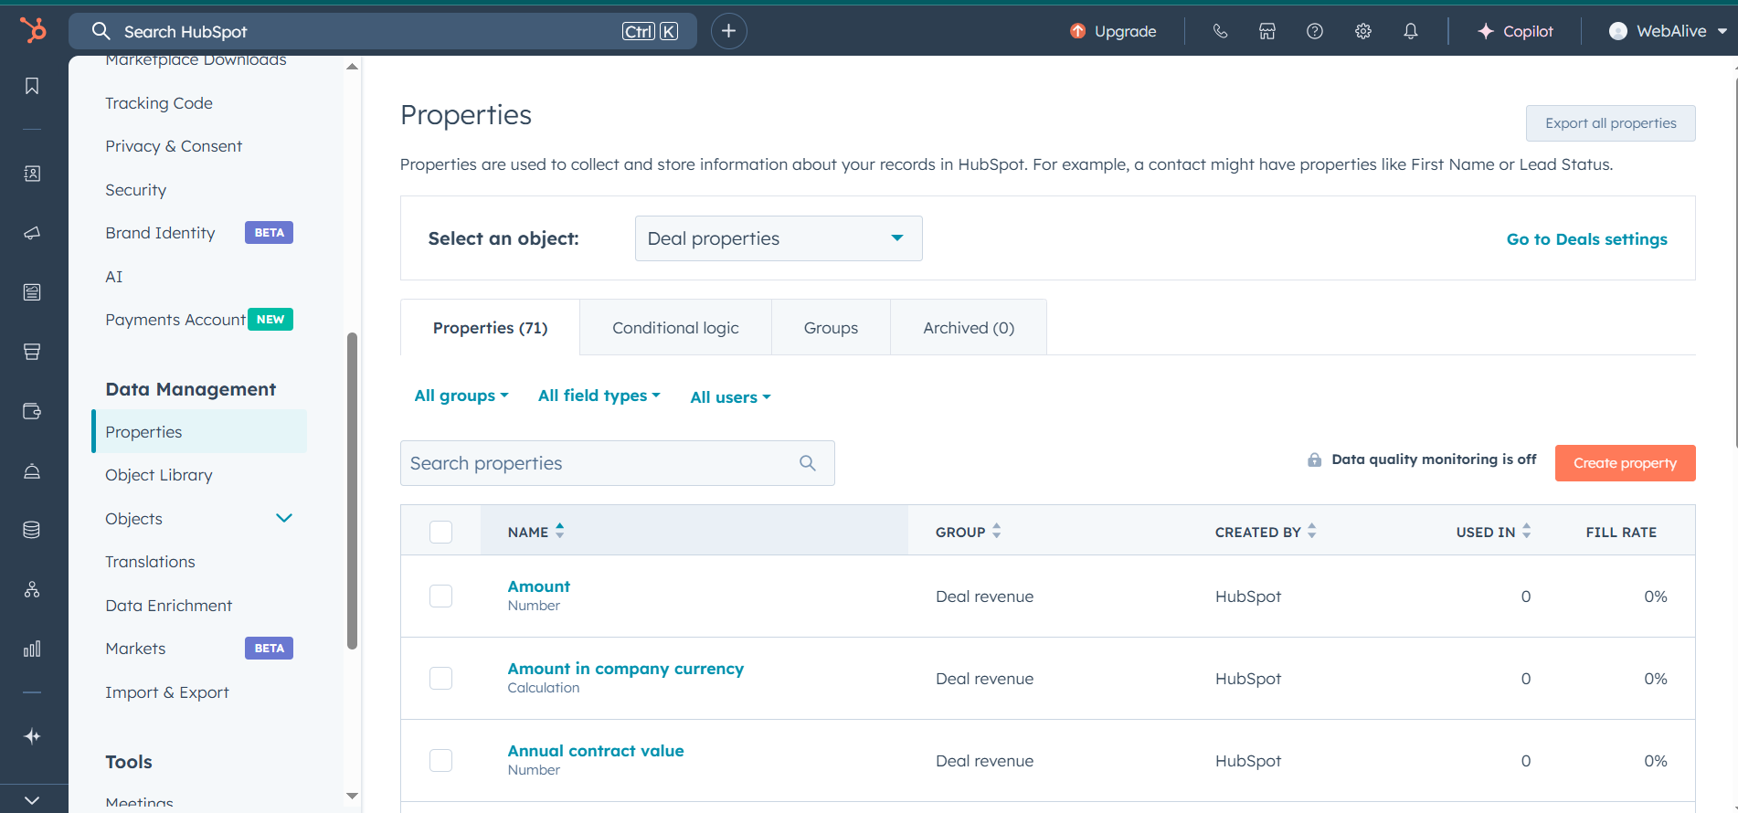The height and width of the screenshot is (813, 1738).
Task: Open the Annual contract value property
Action: pyautogui.click(x=596, y=751)
